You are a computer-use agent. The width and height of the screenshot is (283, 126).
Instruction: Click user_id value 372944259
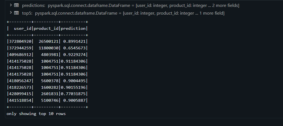pos(20,48)
